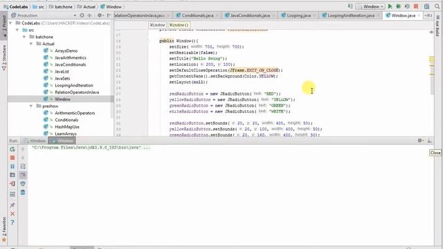The image size is (443, 249).
Task: Click the Exit icon in Run panel
Action: tap(12, 184)
